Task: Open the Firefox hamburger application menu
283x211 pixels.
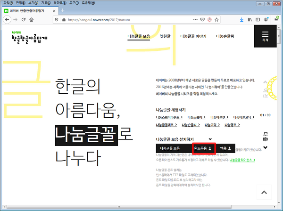Action: point(276,19)
